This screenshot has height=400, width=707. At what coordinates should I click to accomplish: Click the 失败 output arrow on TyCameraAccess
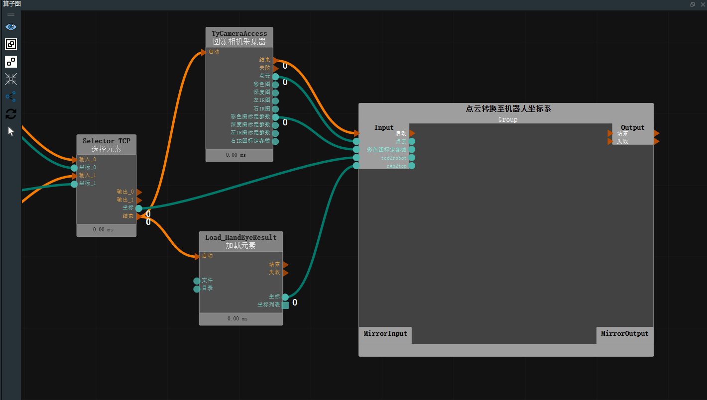point(276,68)
